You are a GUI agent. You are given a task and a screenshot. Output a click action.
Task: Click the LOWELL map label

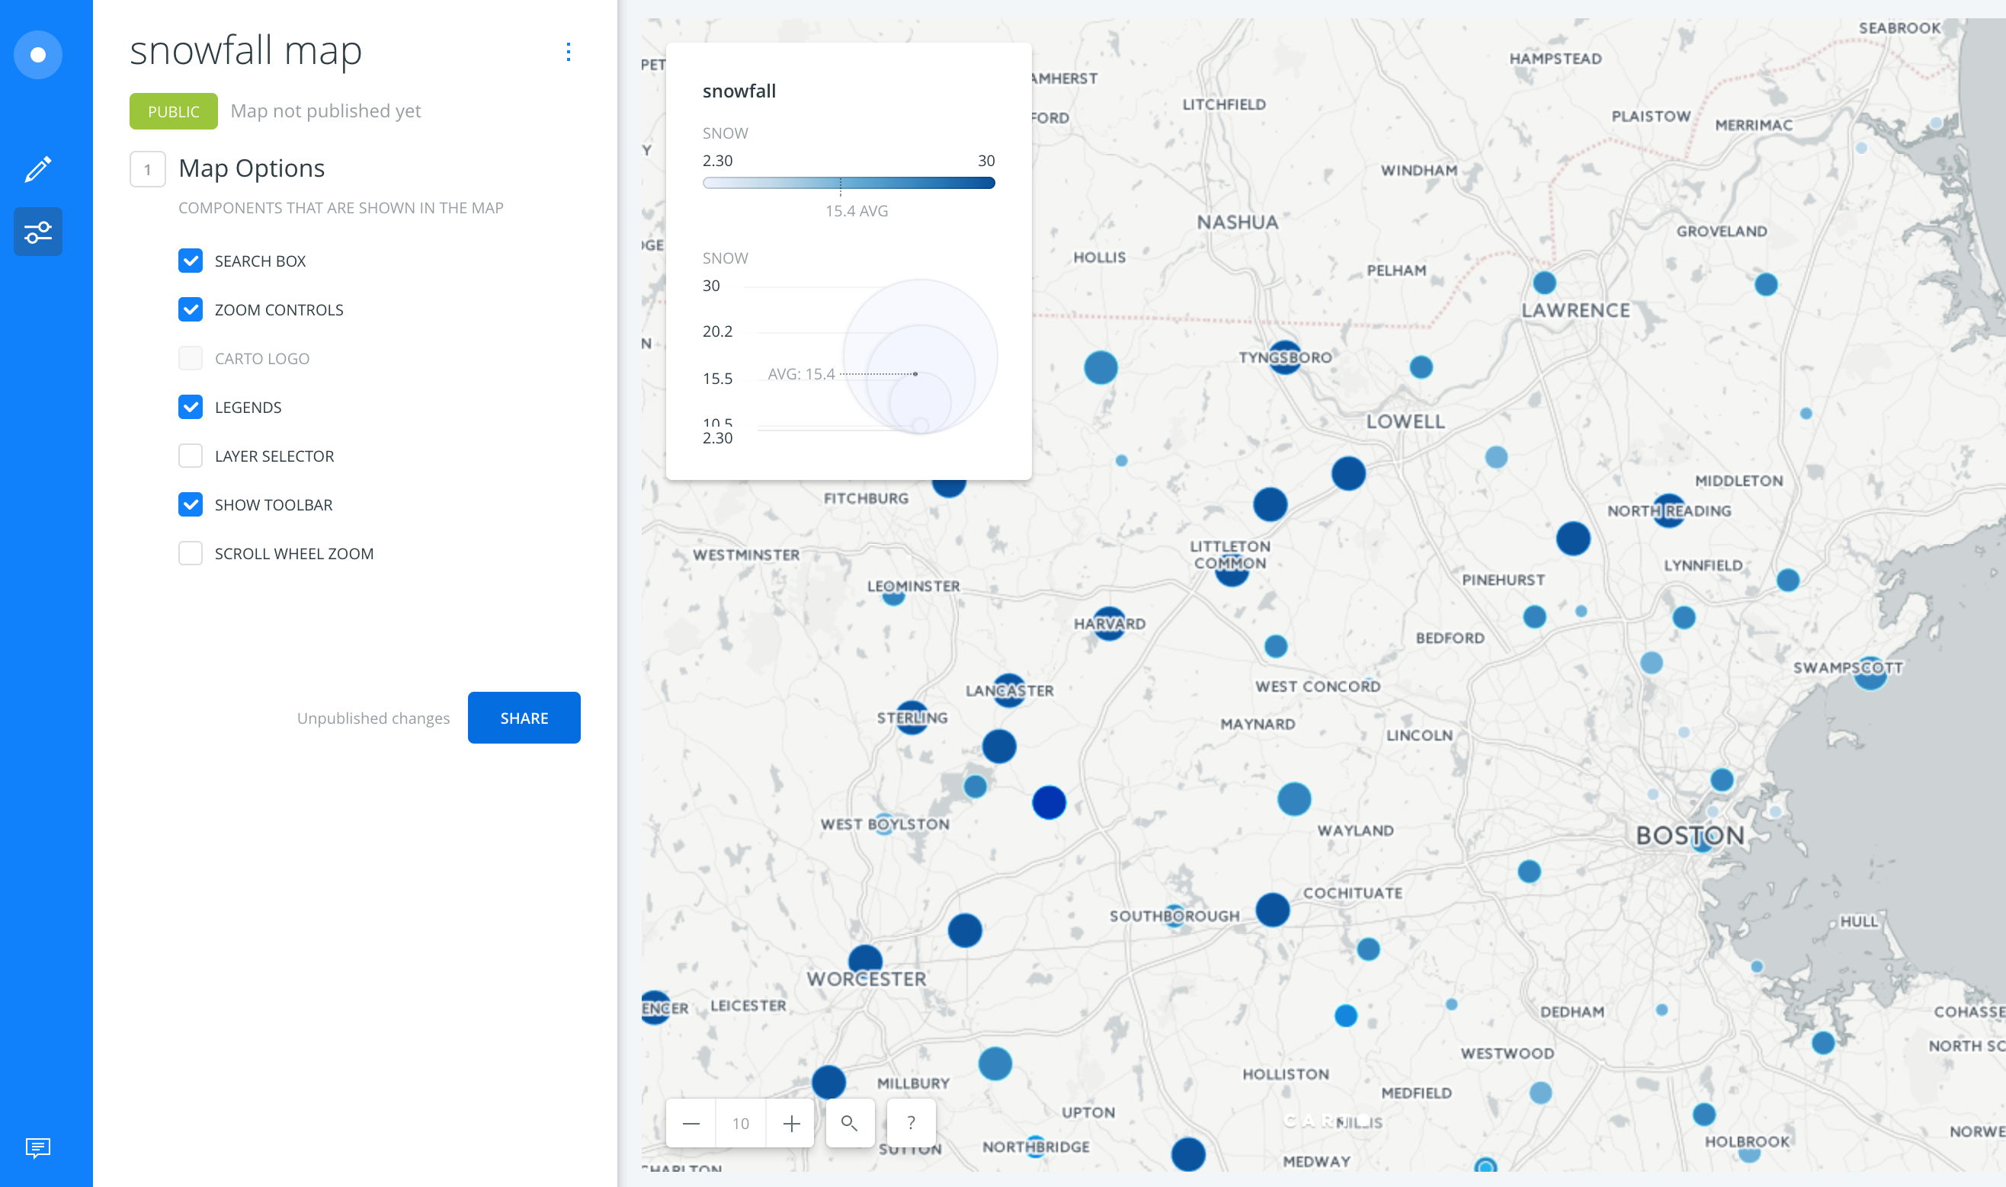pos(1406,421)
